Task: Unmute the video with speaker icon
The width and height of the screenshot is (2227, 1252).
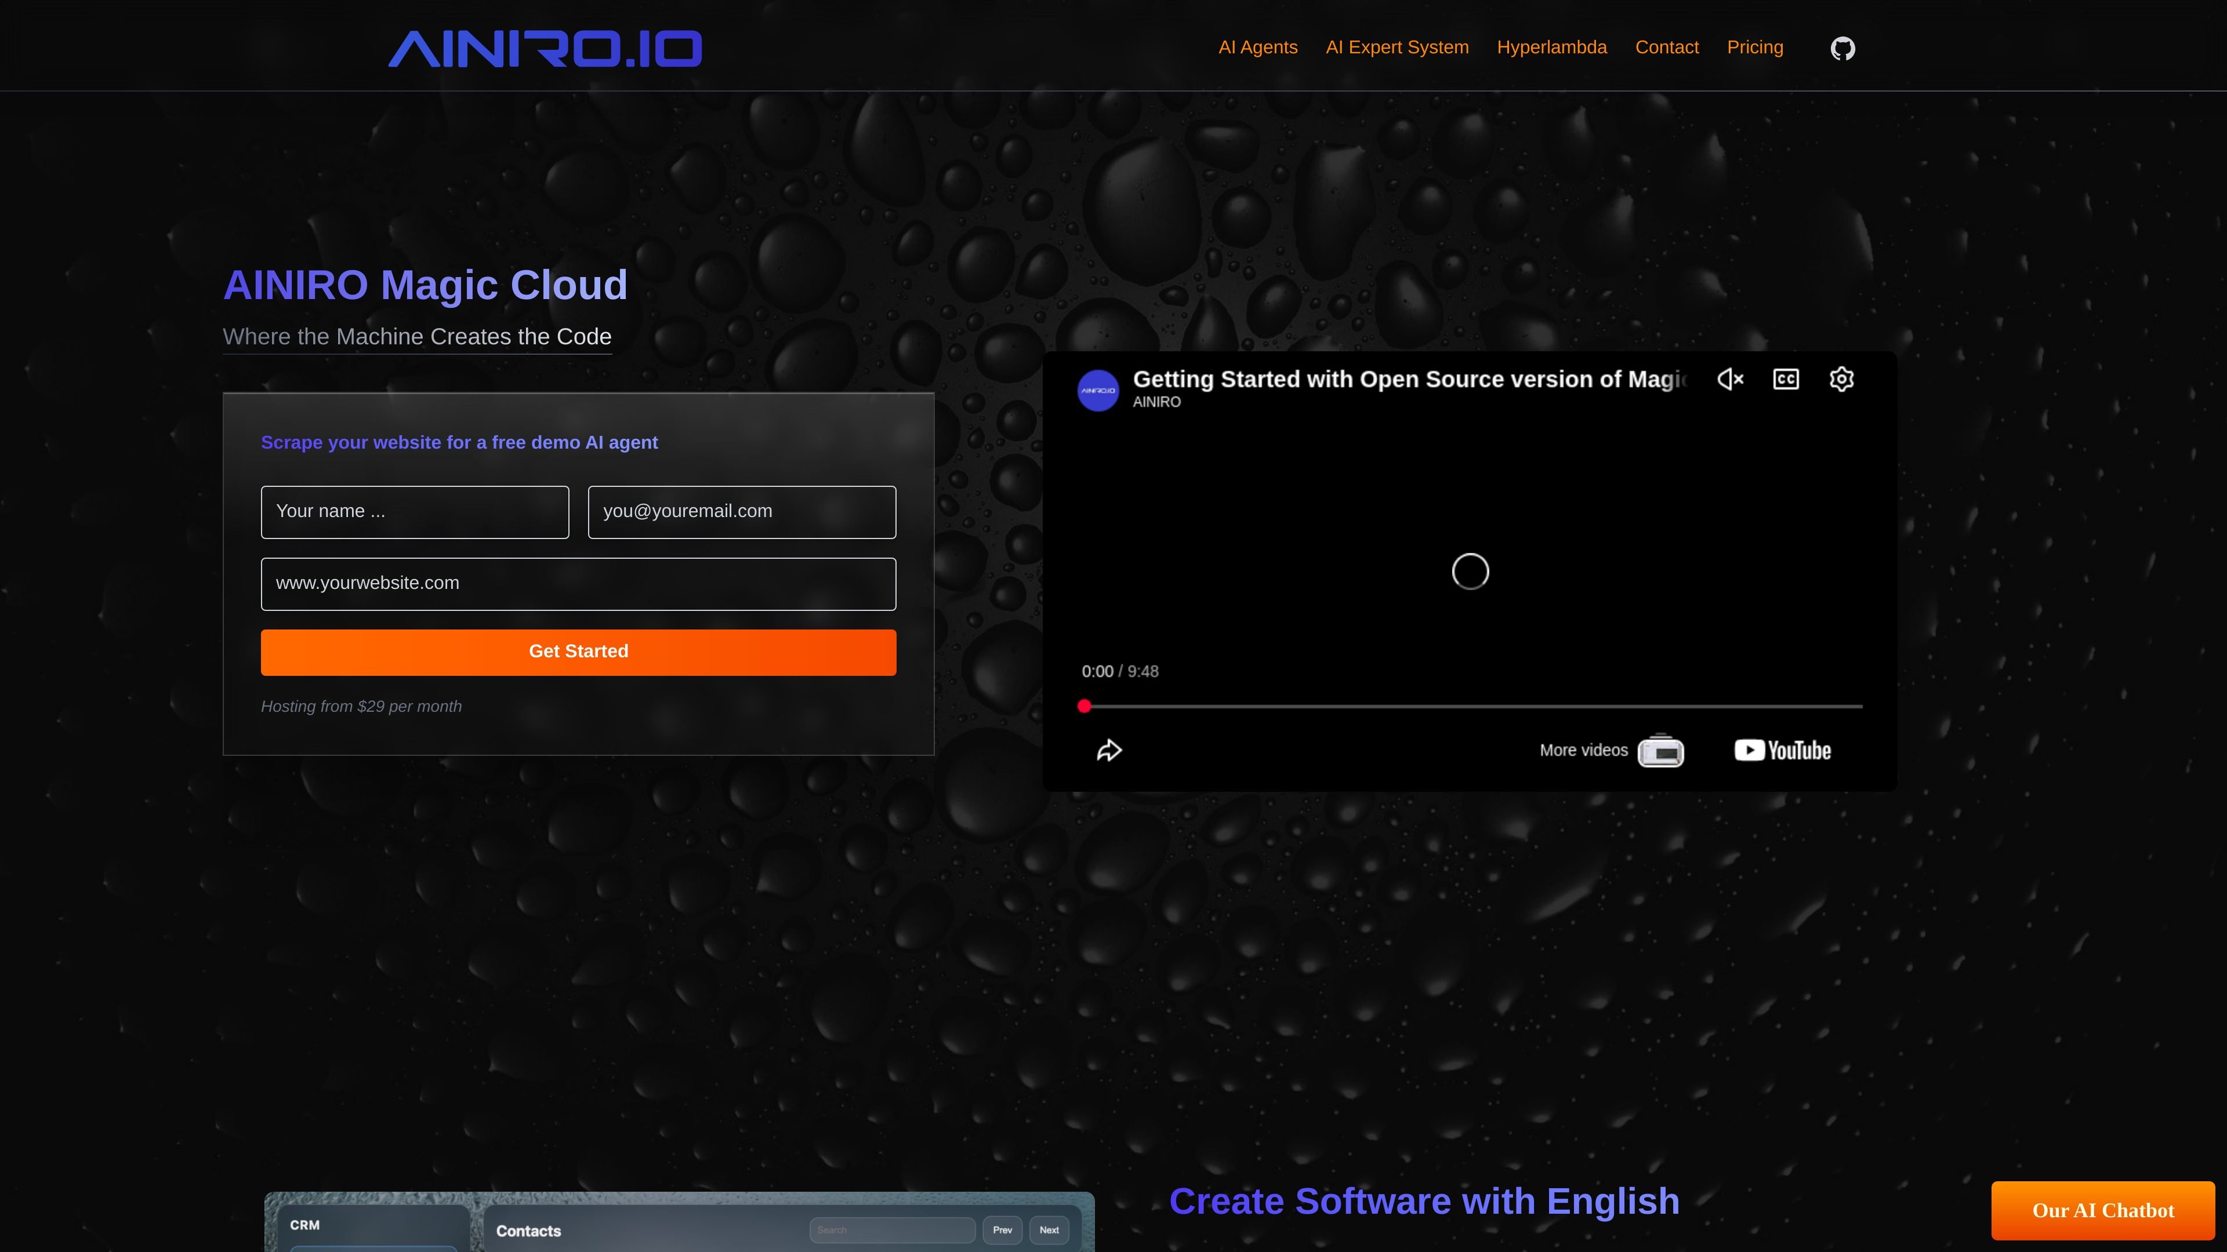Action: click(1730, 379)
